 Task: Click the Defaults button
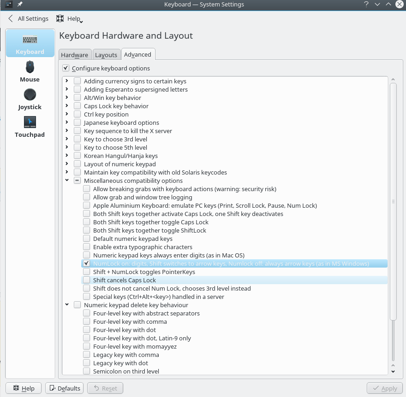[x=64, y=388]
